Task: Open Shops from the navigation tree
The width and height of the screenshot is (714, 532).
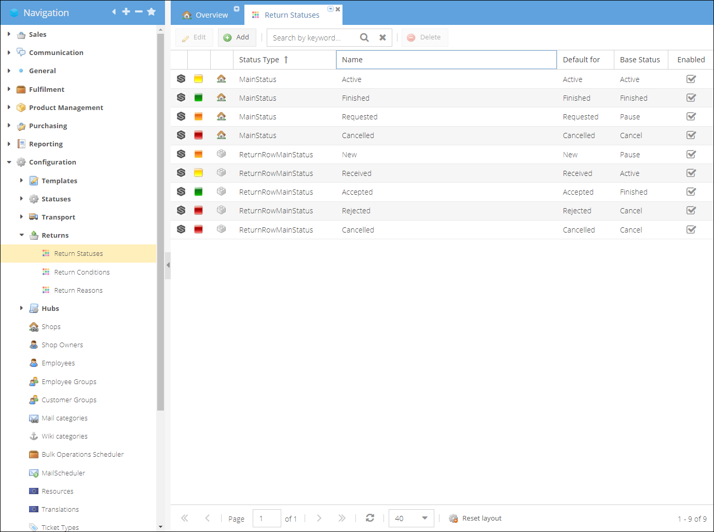Action: point(51,326)
